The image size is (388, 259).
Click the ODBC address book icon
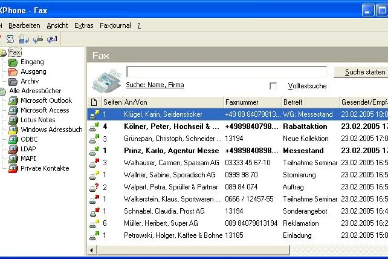coord(13,140)
